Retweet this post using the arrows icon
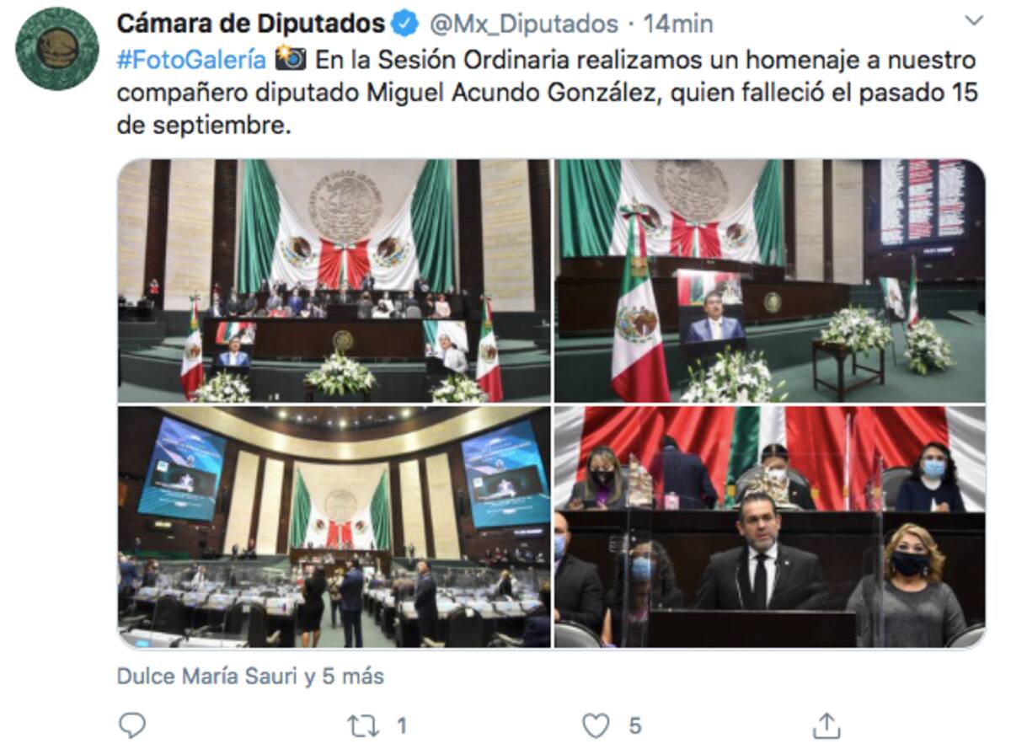 coord(362,725)
